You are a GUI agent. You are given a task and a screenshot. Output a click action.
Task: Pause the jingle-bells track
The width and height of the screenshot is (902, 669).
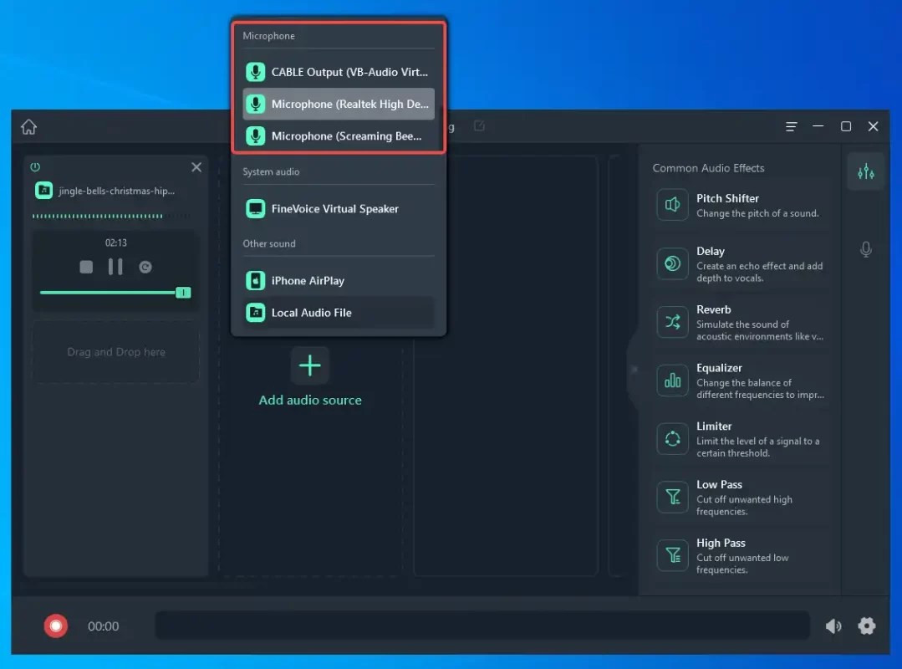coord(115,266)
